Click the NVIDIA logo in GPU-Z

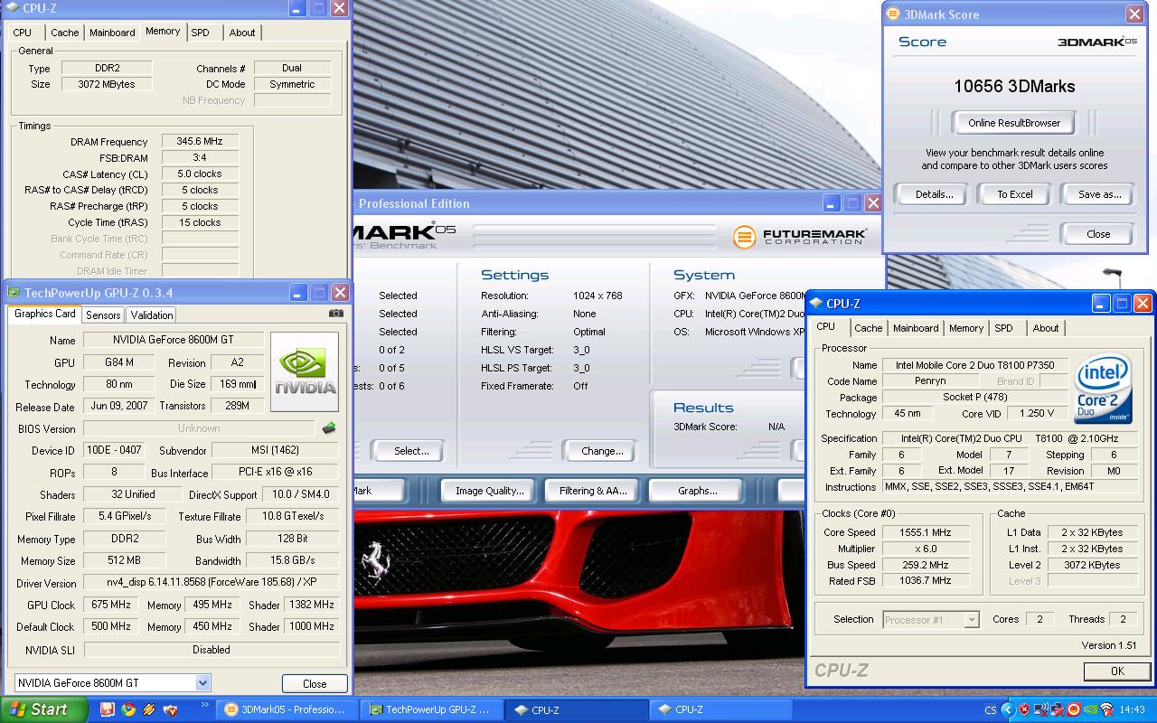305,371
